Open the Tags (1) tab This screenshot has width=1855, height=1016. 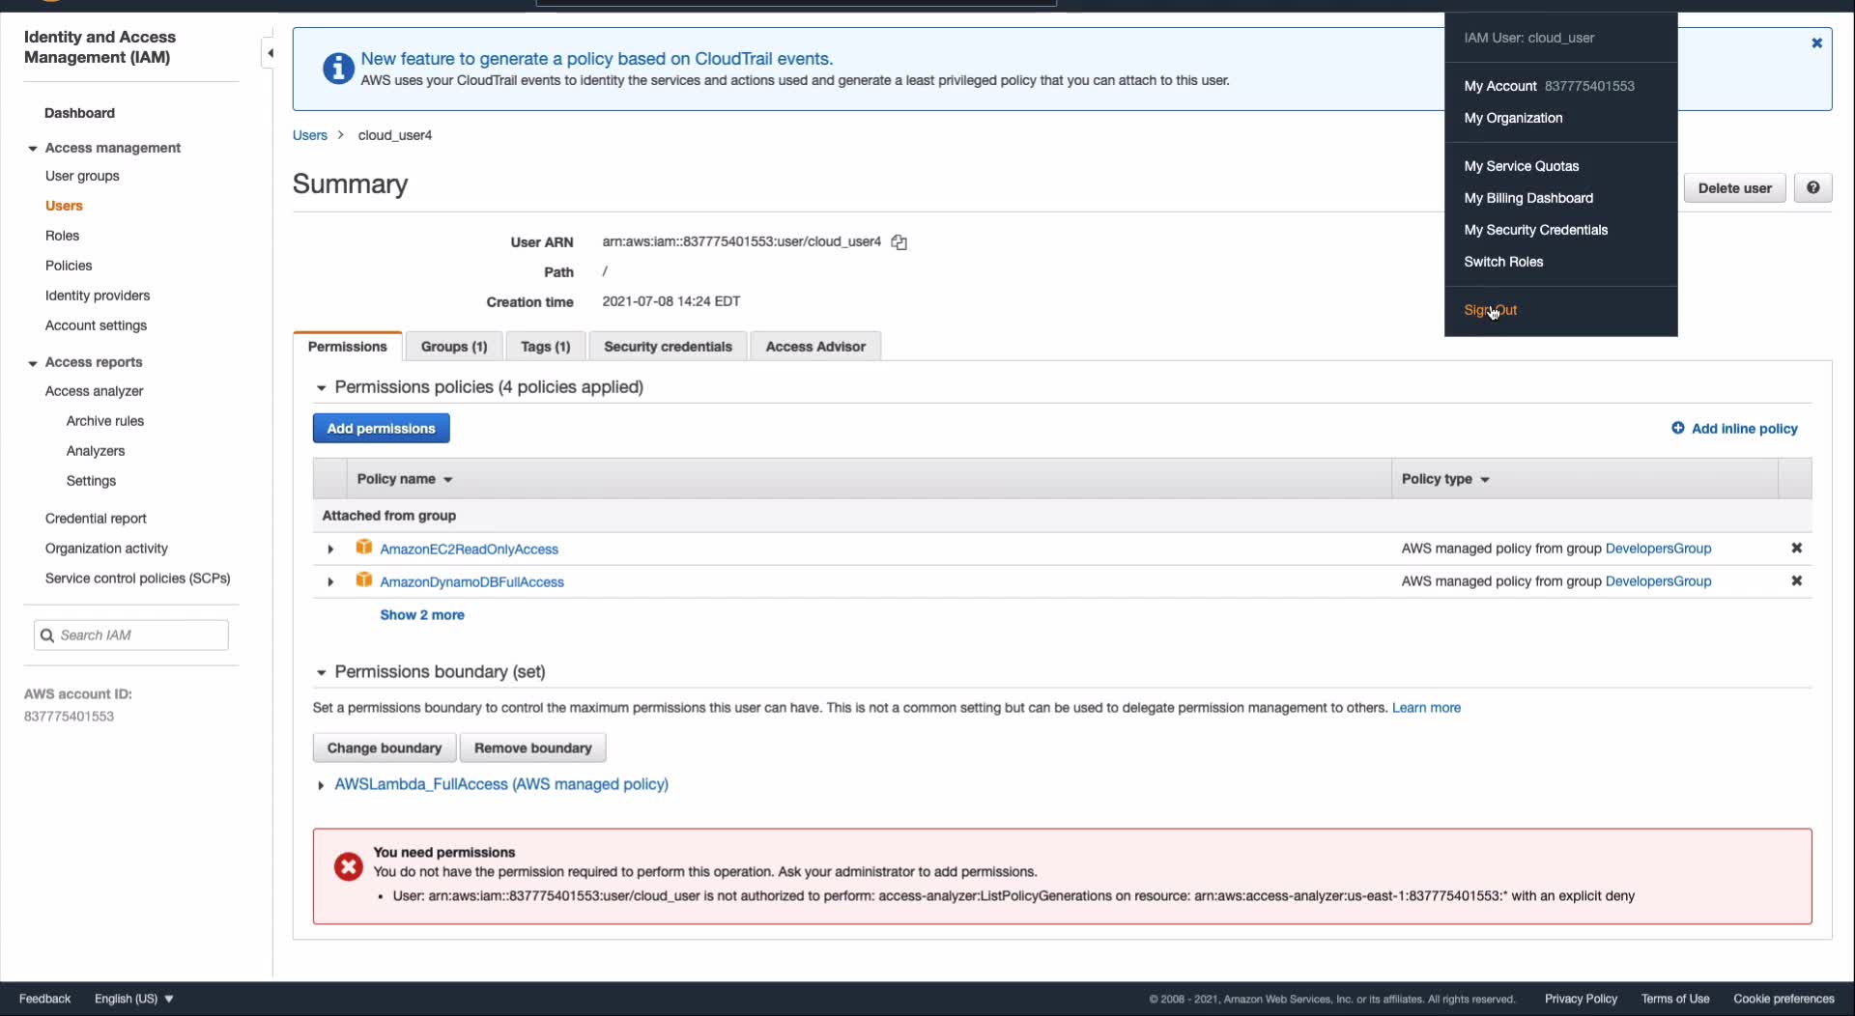tap(546, 347)
